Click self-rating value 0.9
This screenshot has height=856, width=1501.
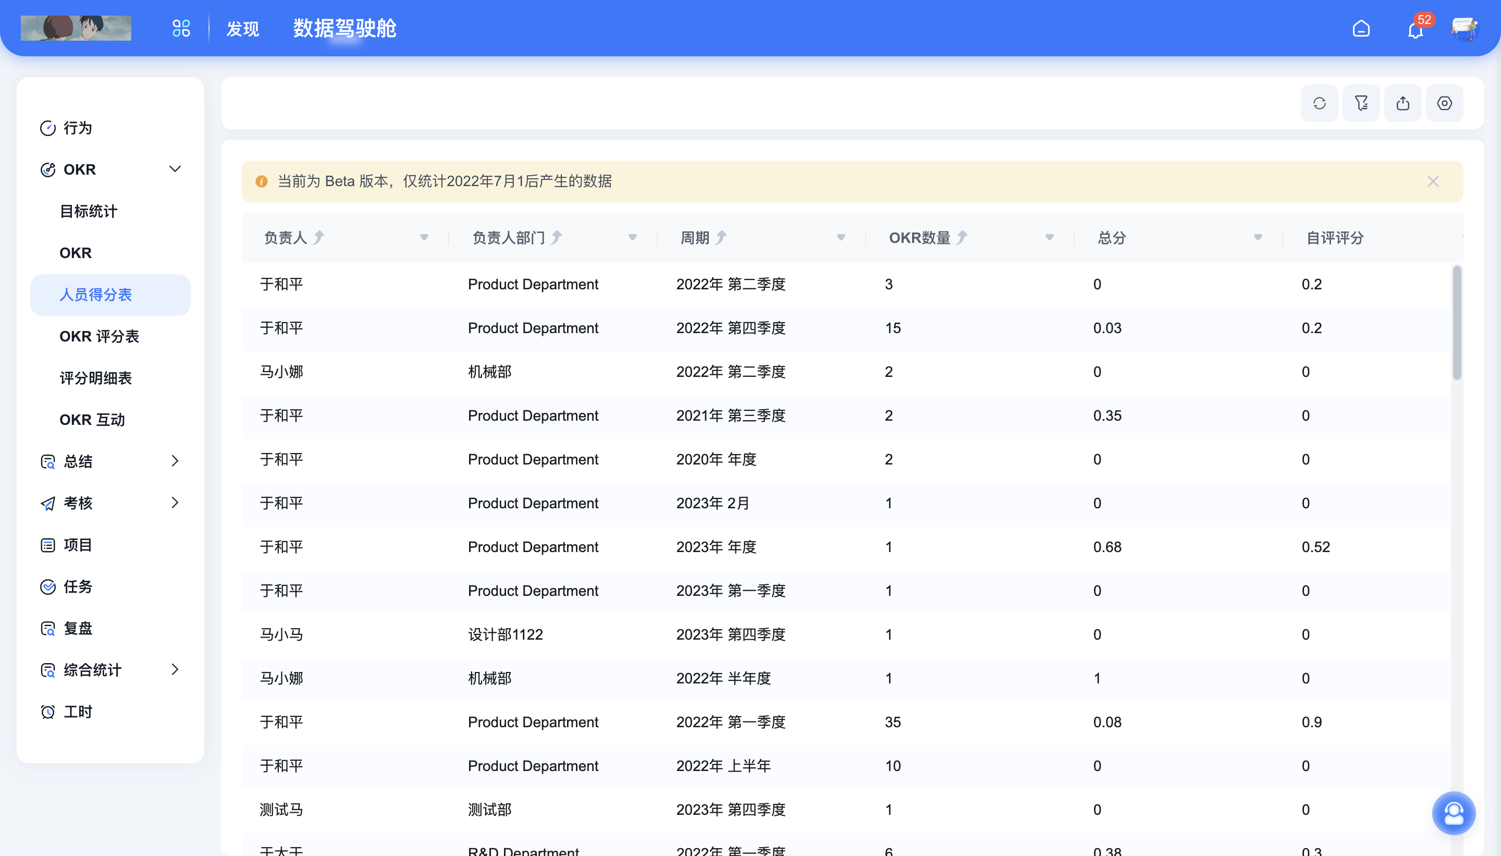tap(1312, 722)
